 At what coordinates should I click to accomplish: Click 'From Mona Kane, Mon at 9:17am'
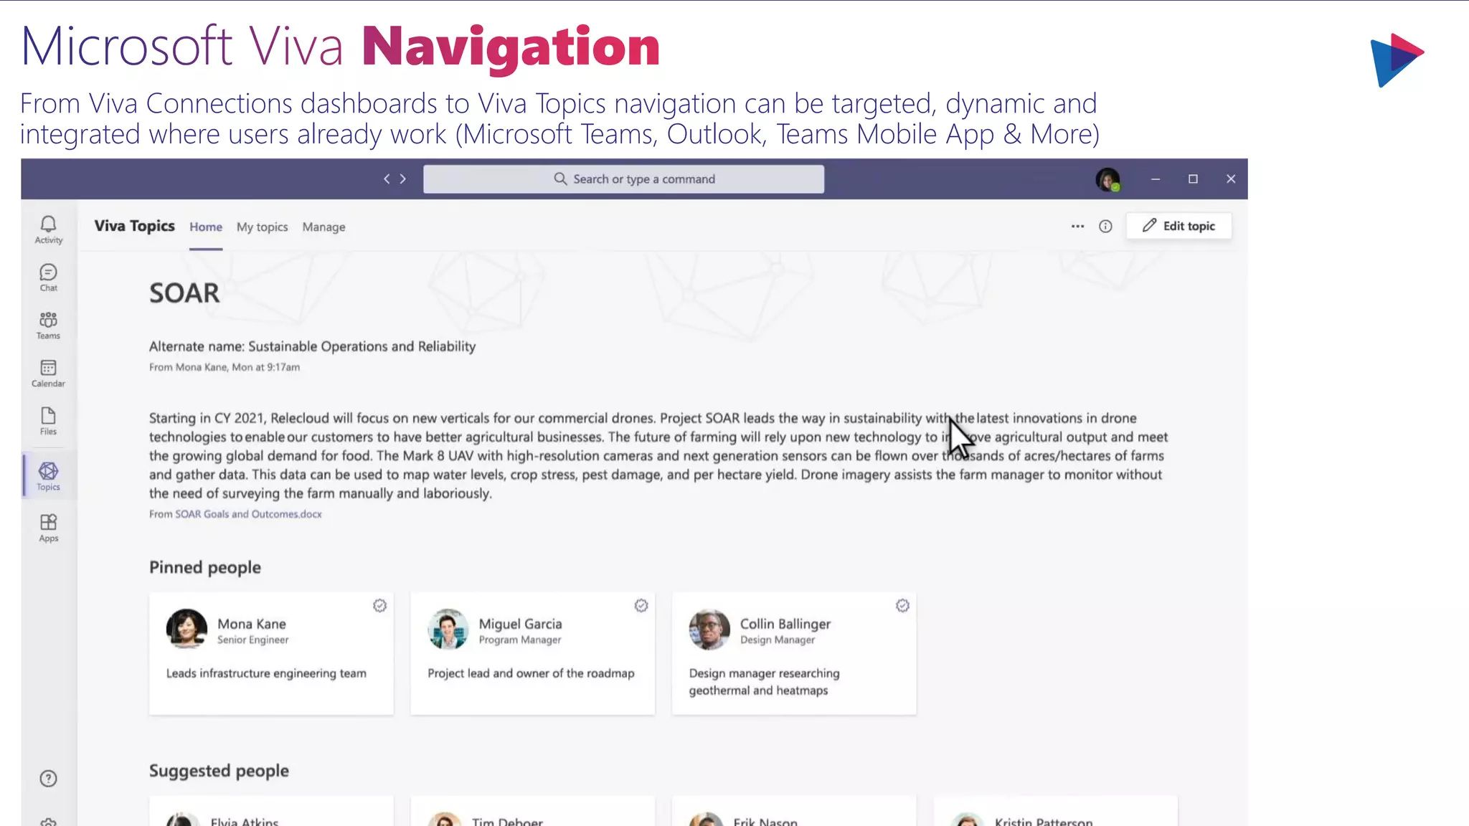click(x=225, y=367)
